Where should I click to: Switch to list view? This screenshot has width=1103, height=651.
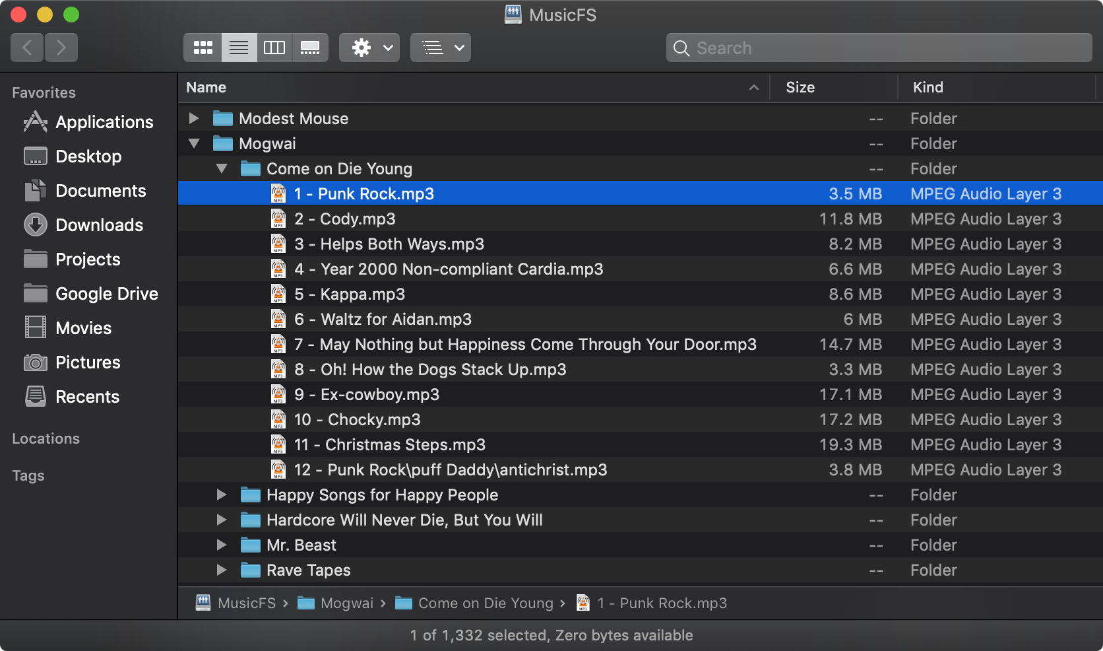(x=239, y=48)
